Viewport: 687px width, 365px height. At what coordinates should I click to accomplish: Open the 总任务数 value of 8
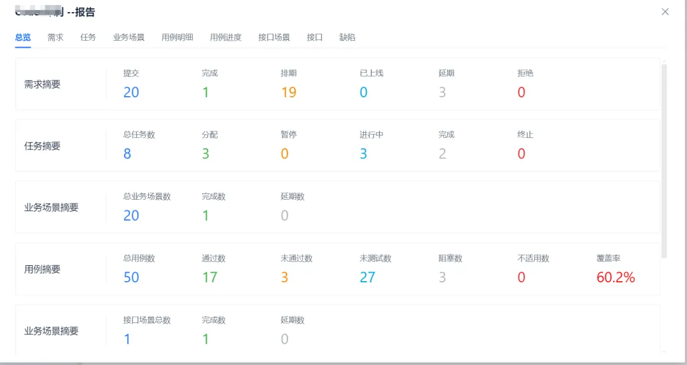(127, 154)
